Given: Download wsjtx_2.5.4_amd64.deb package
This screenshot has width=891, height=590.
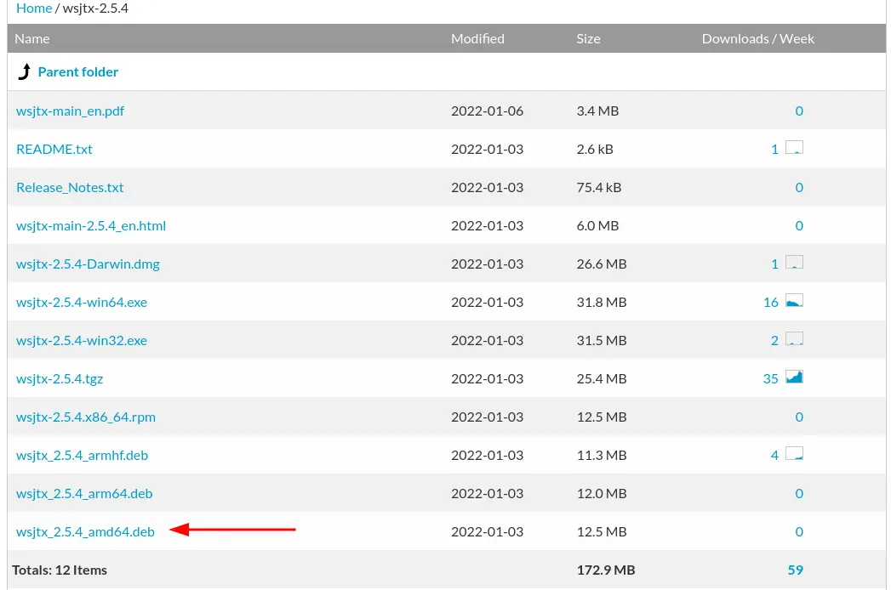Looking at the screenshot, I should pos(85,531).
